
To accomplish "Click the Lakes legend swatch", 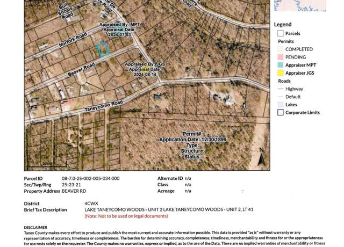I will 281,105.
